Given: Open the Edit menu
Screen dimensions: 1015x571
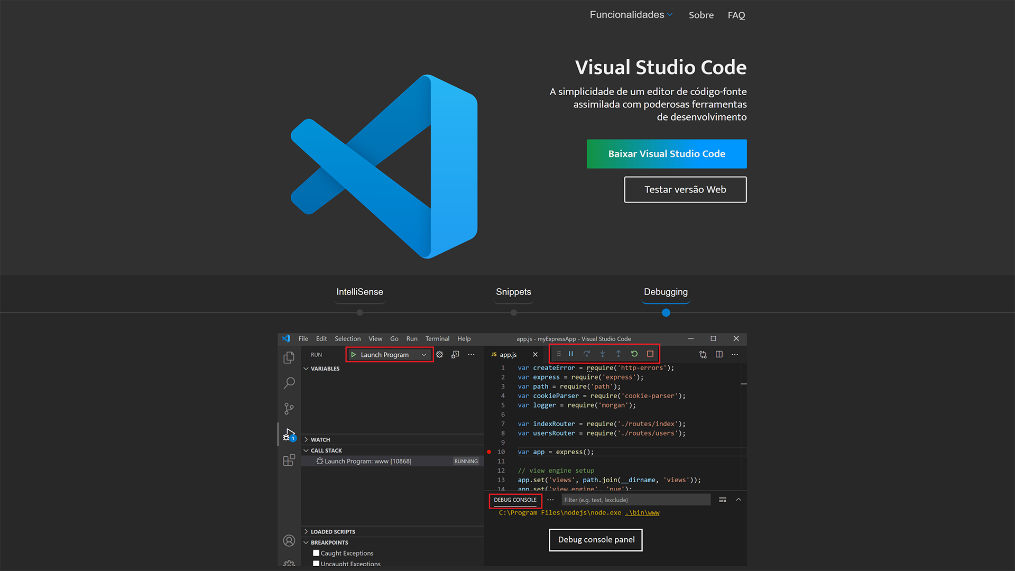Looking at the screenshot, I should coord(321,339).
